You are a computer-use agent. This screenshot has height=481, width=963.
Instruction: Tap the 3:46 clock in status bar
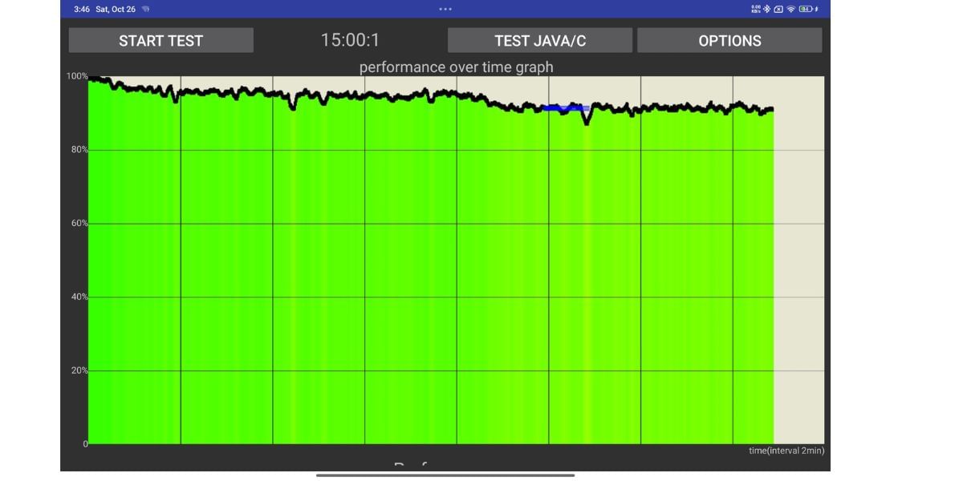(x=81, y=9)
